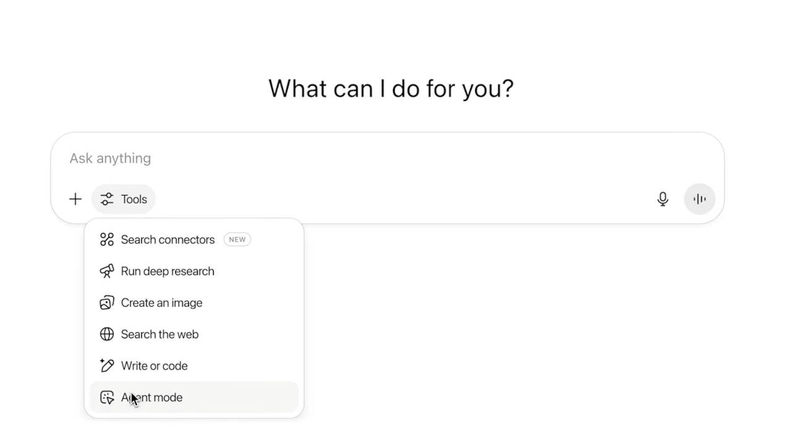
Task: Click the Search connectors four-circle icon
Action: [x=107, y=240]
